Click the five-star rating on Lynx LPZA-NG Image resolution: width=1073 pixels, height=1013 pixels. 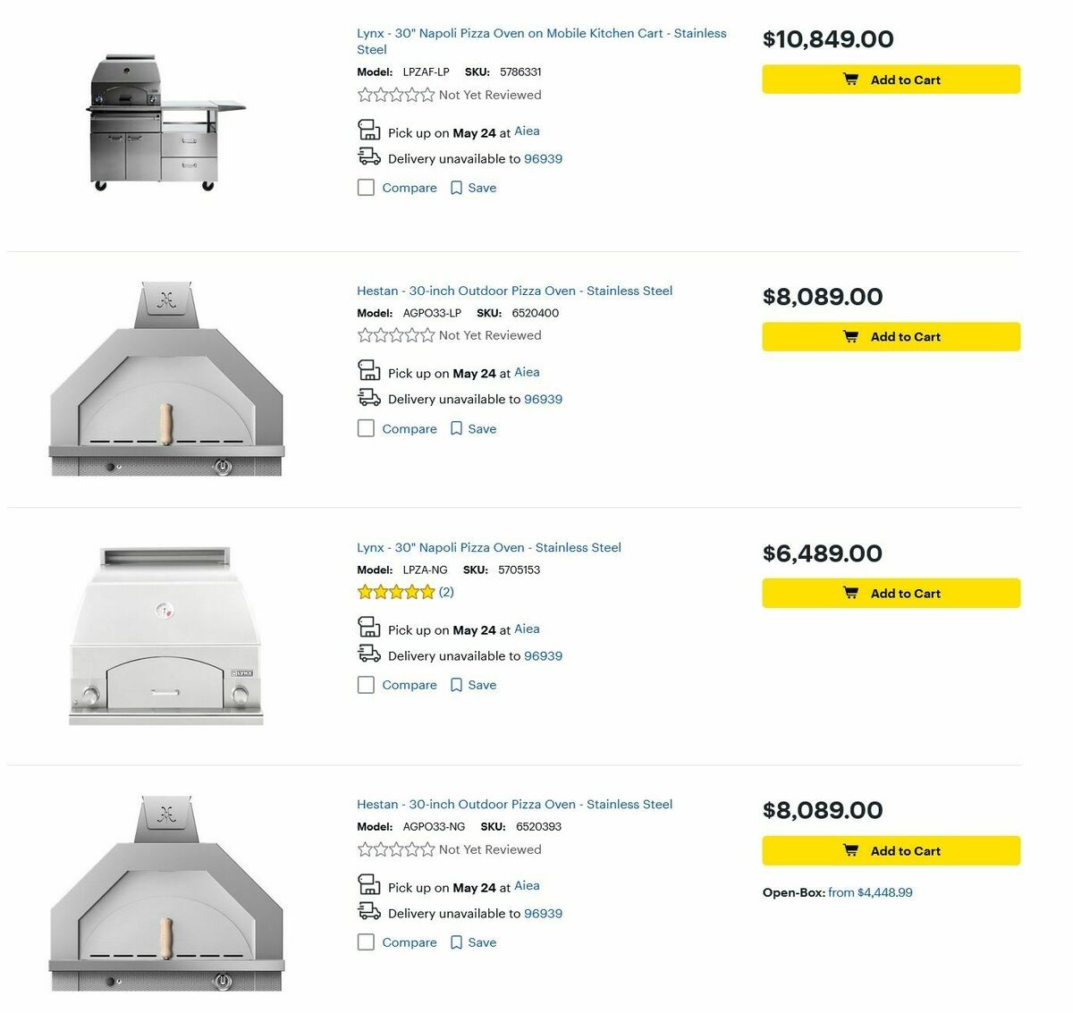395,592
